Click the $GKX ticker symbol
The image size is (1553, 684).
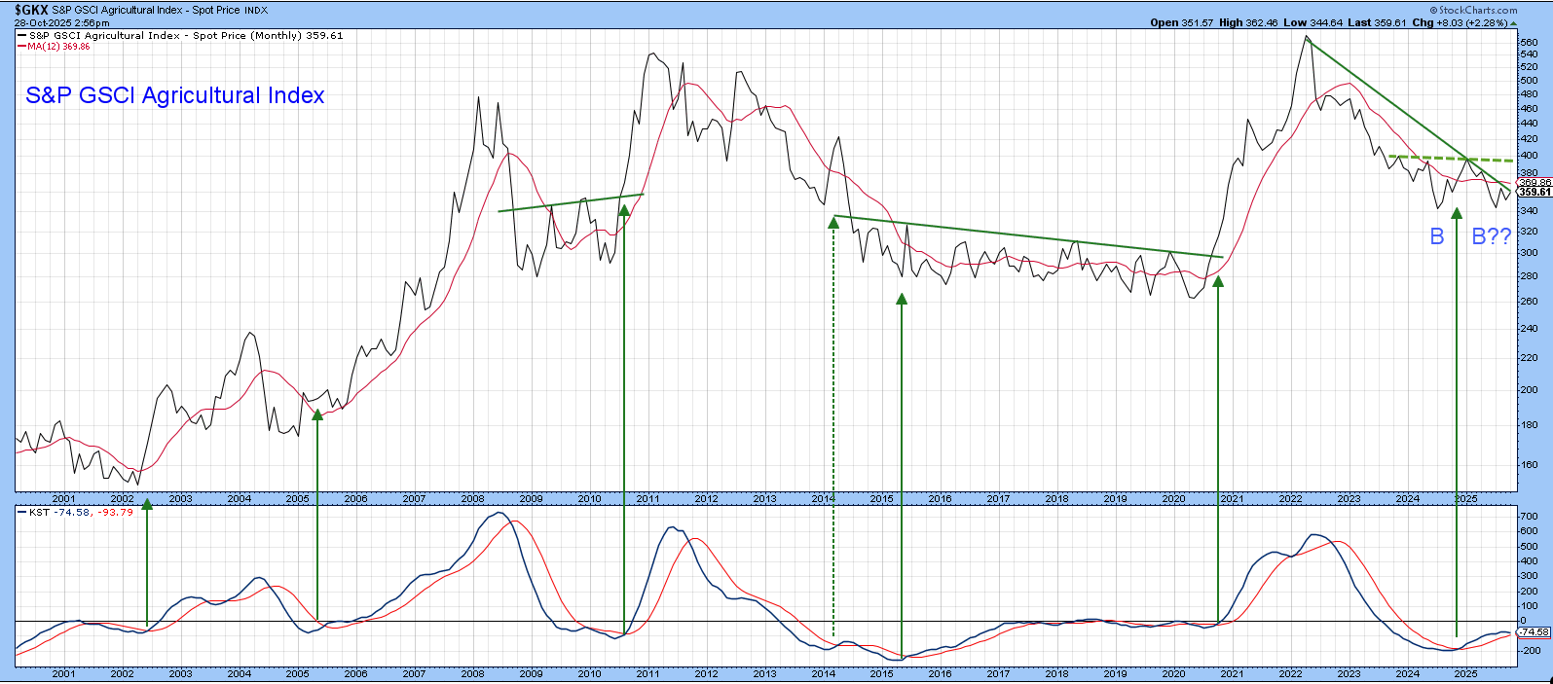point(31,9)
